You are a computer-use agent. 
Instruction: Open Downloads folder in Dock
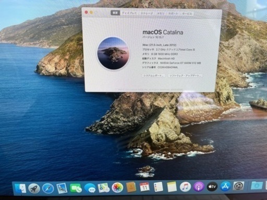tap(257, 185)
